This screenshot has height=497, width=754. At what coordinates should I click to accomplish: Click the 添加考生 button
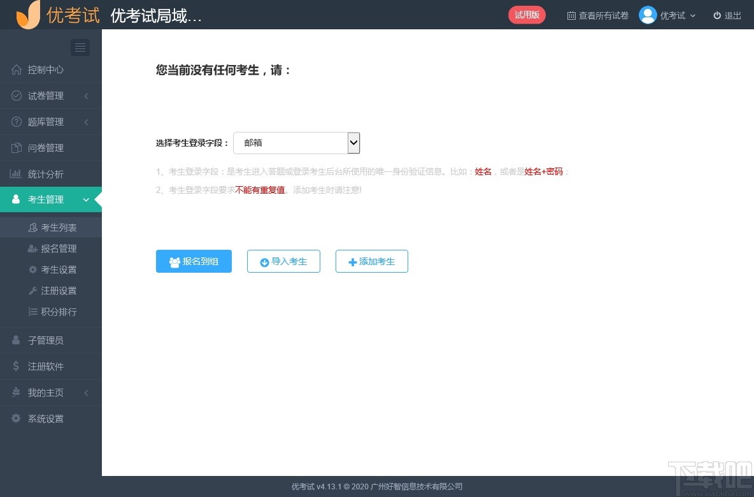tap(371, 261)
